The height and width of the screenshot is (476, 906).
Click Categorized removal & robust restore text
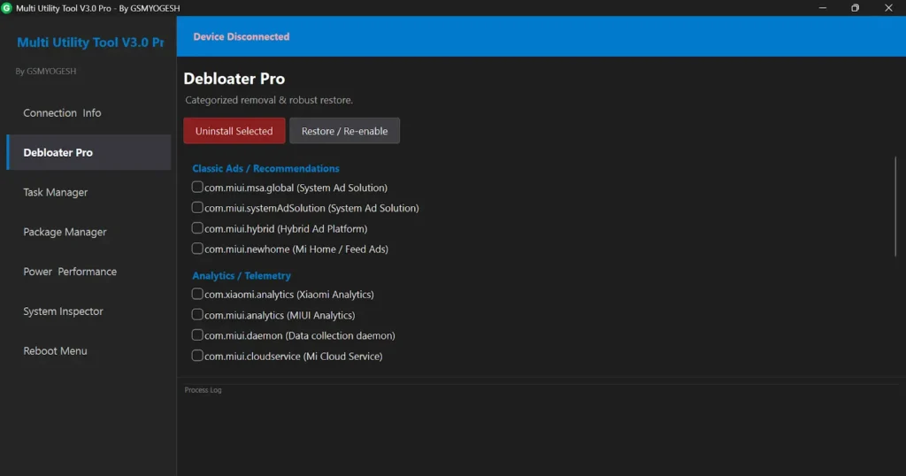269,100
